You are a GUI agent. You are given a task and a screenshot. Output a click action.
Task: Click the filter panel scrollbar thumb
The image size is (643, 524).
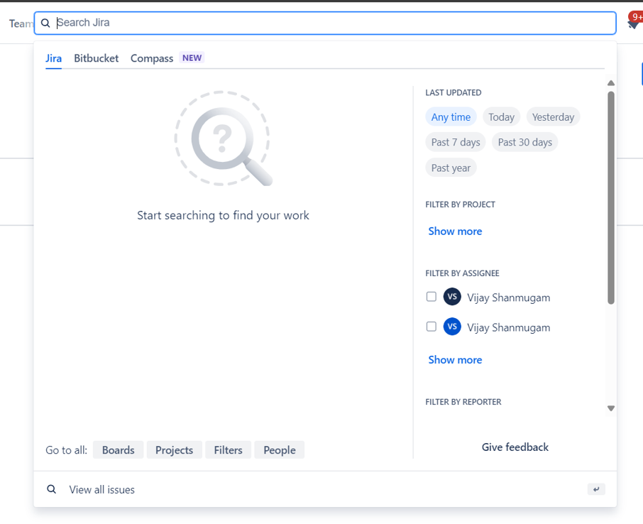[610, 198]
